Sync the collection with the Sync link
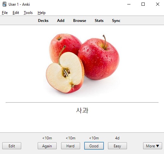 coord(116,21)
